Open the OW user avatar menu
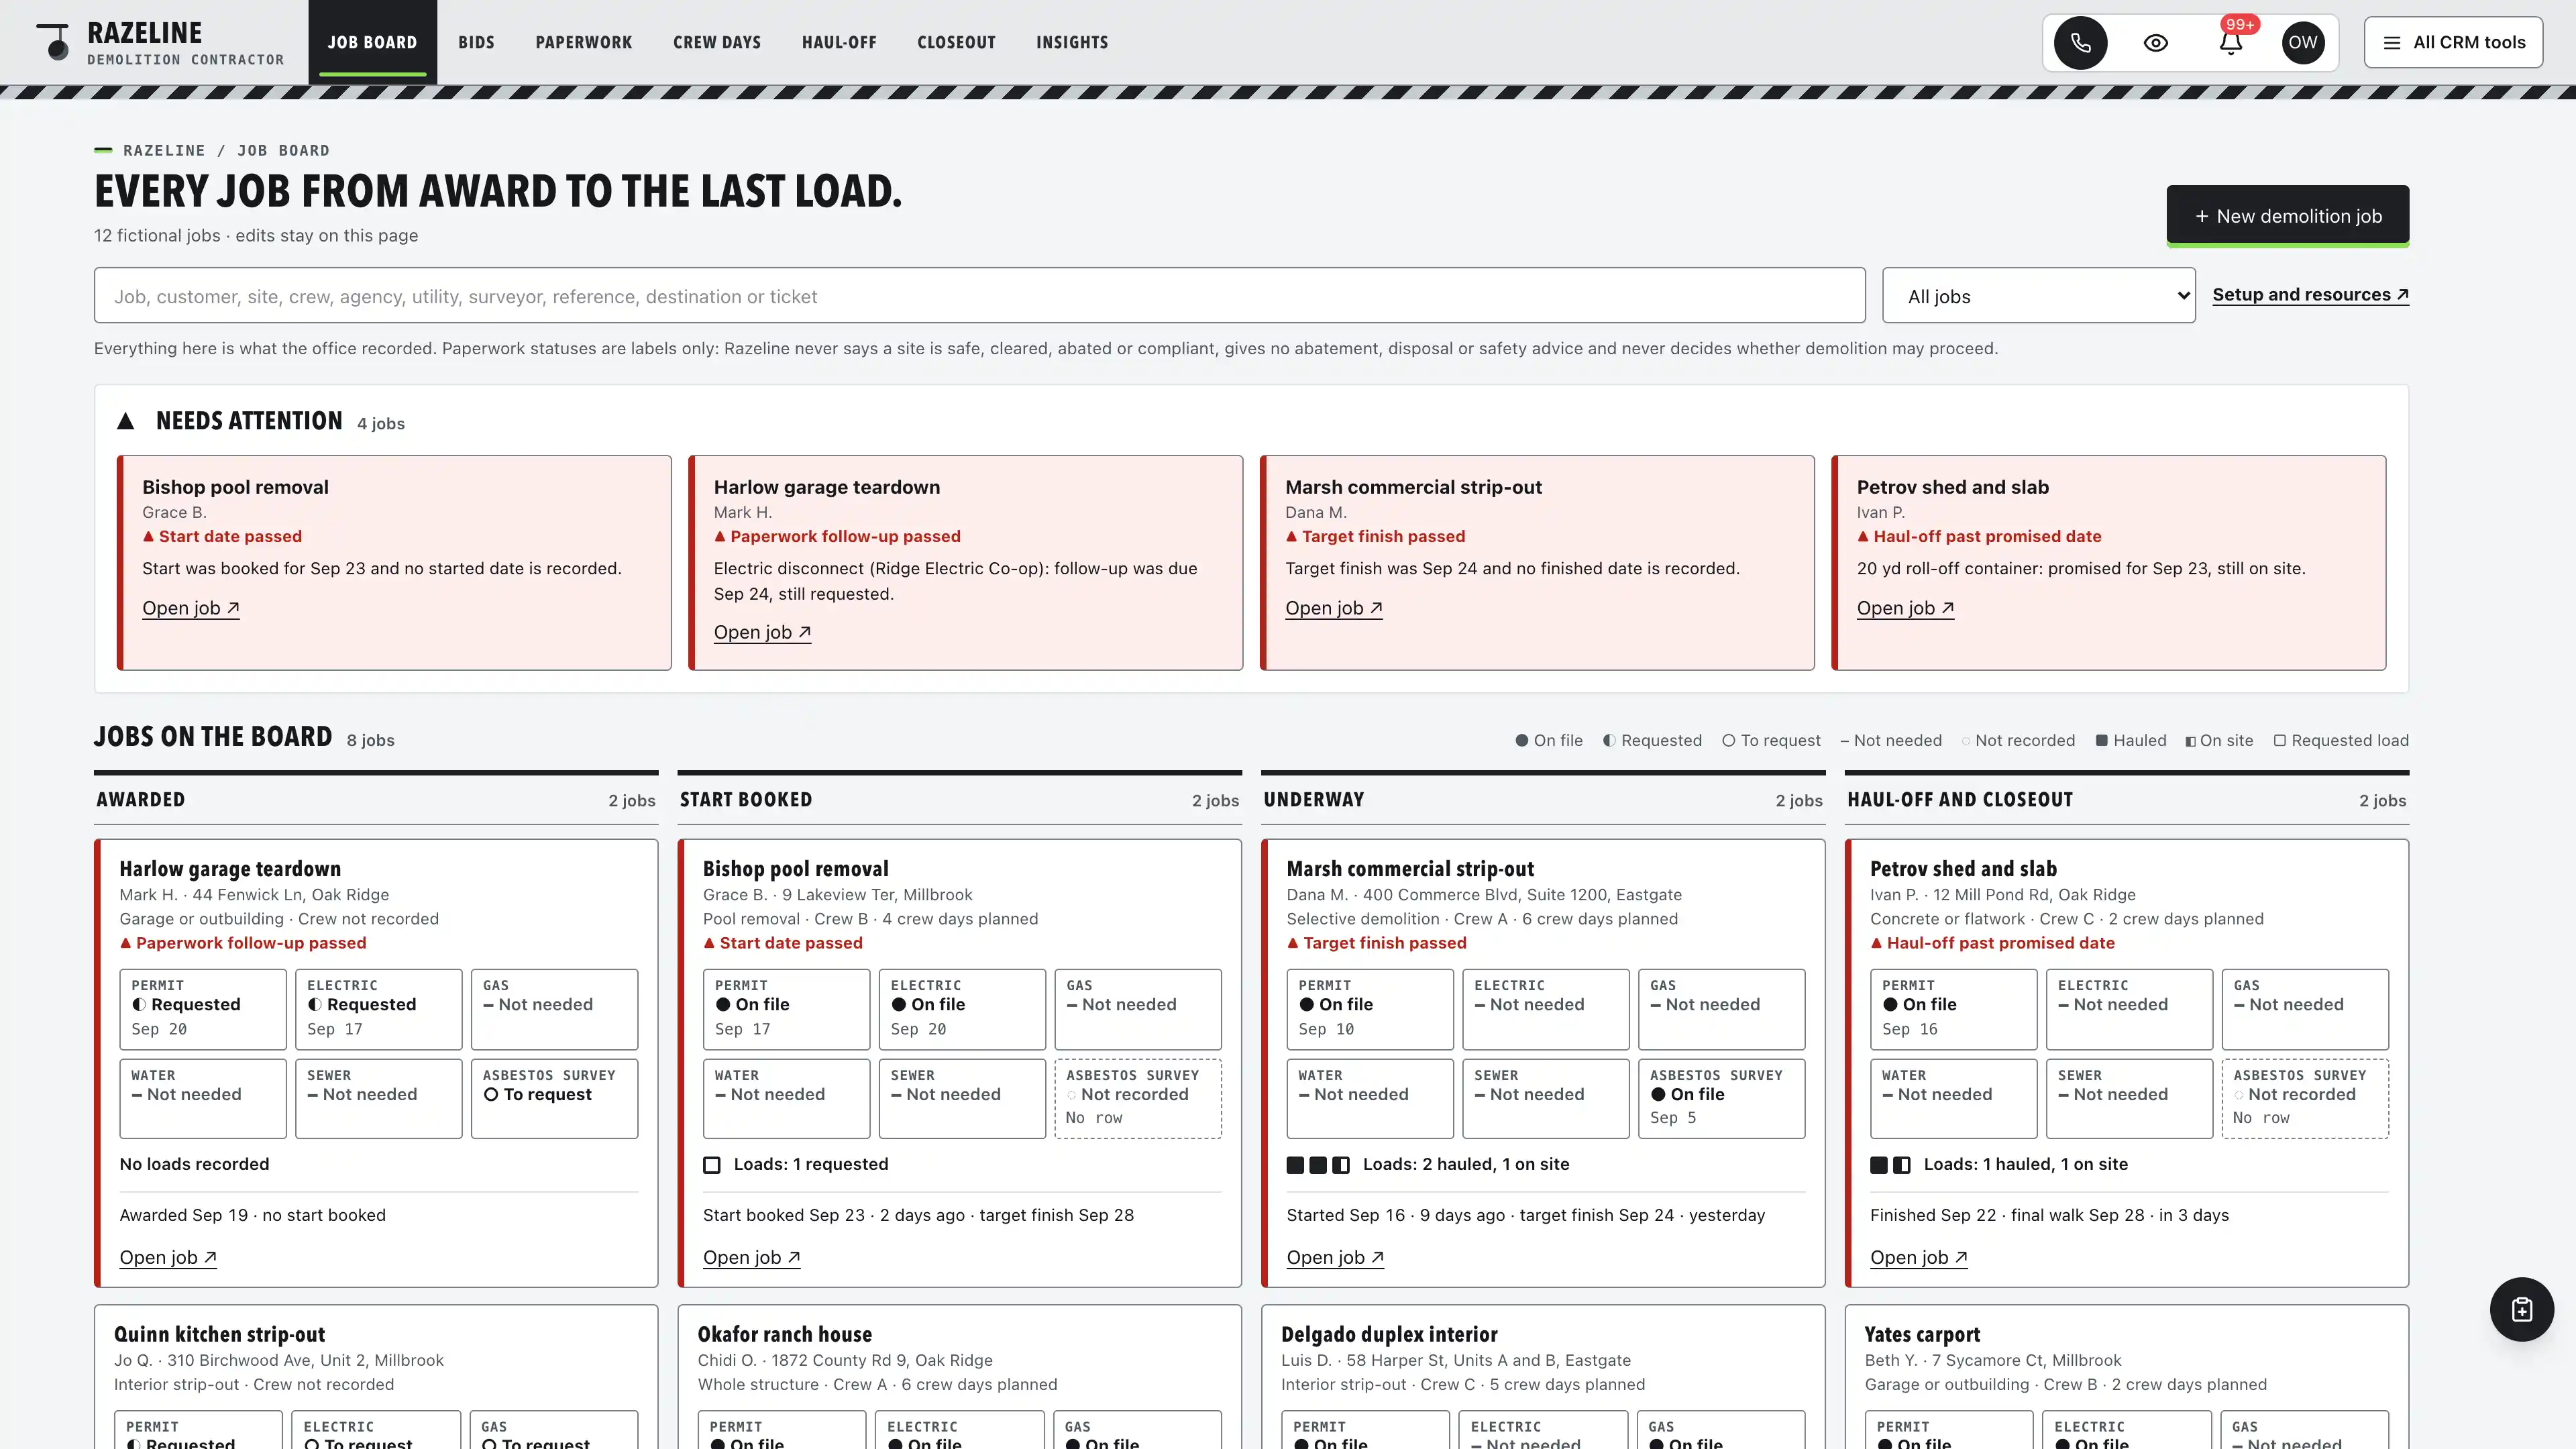 tap(2302, 42)
